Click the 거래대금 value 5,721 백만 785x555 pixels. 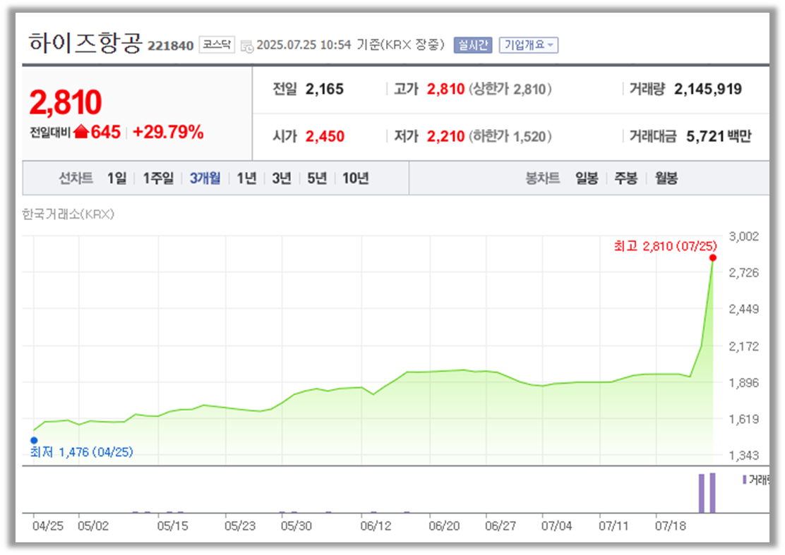[x=719, y=136]
